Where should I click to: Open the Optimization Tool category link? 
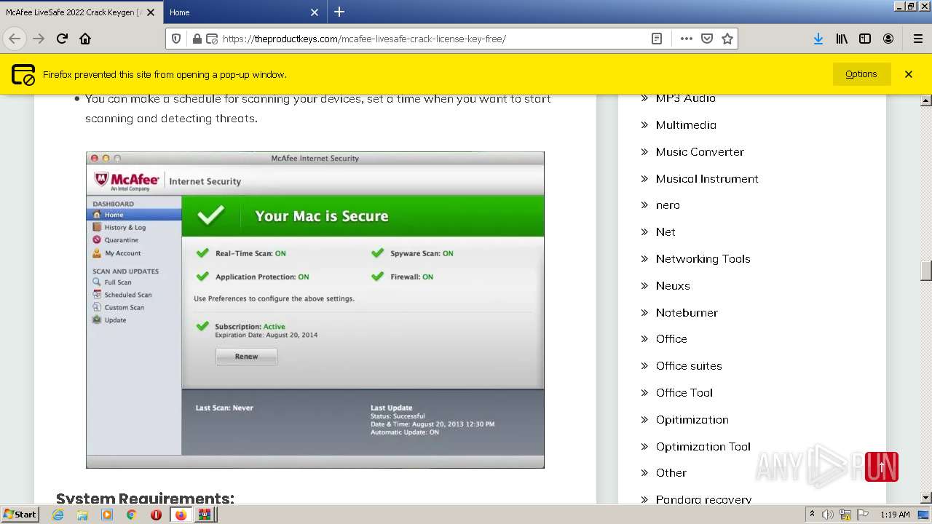(703, 447)
